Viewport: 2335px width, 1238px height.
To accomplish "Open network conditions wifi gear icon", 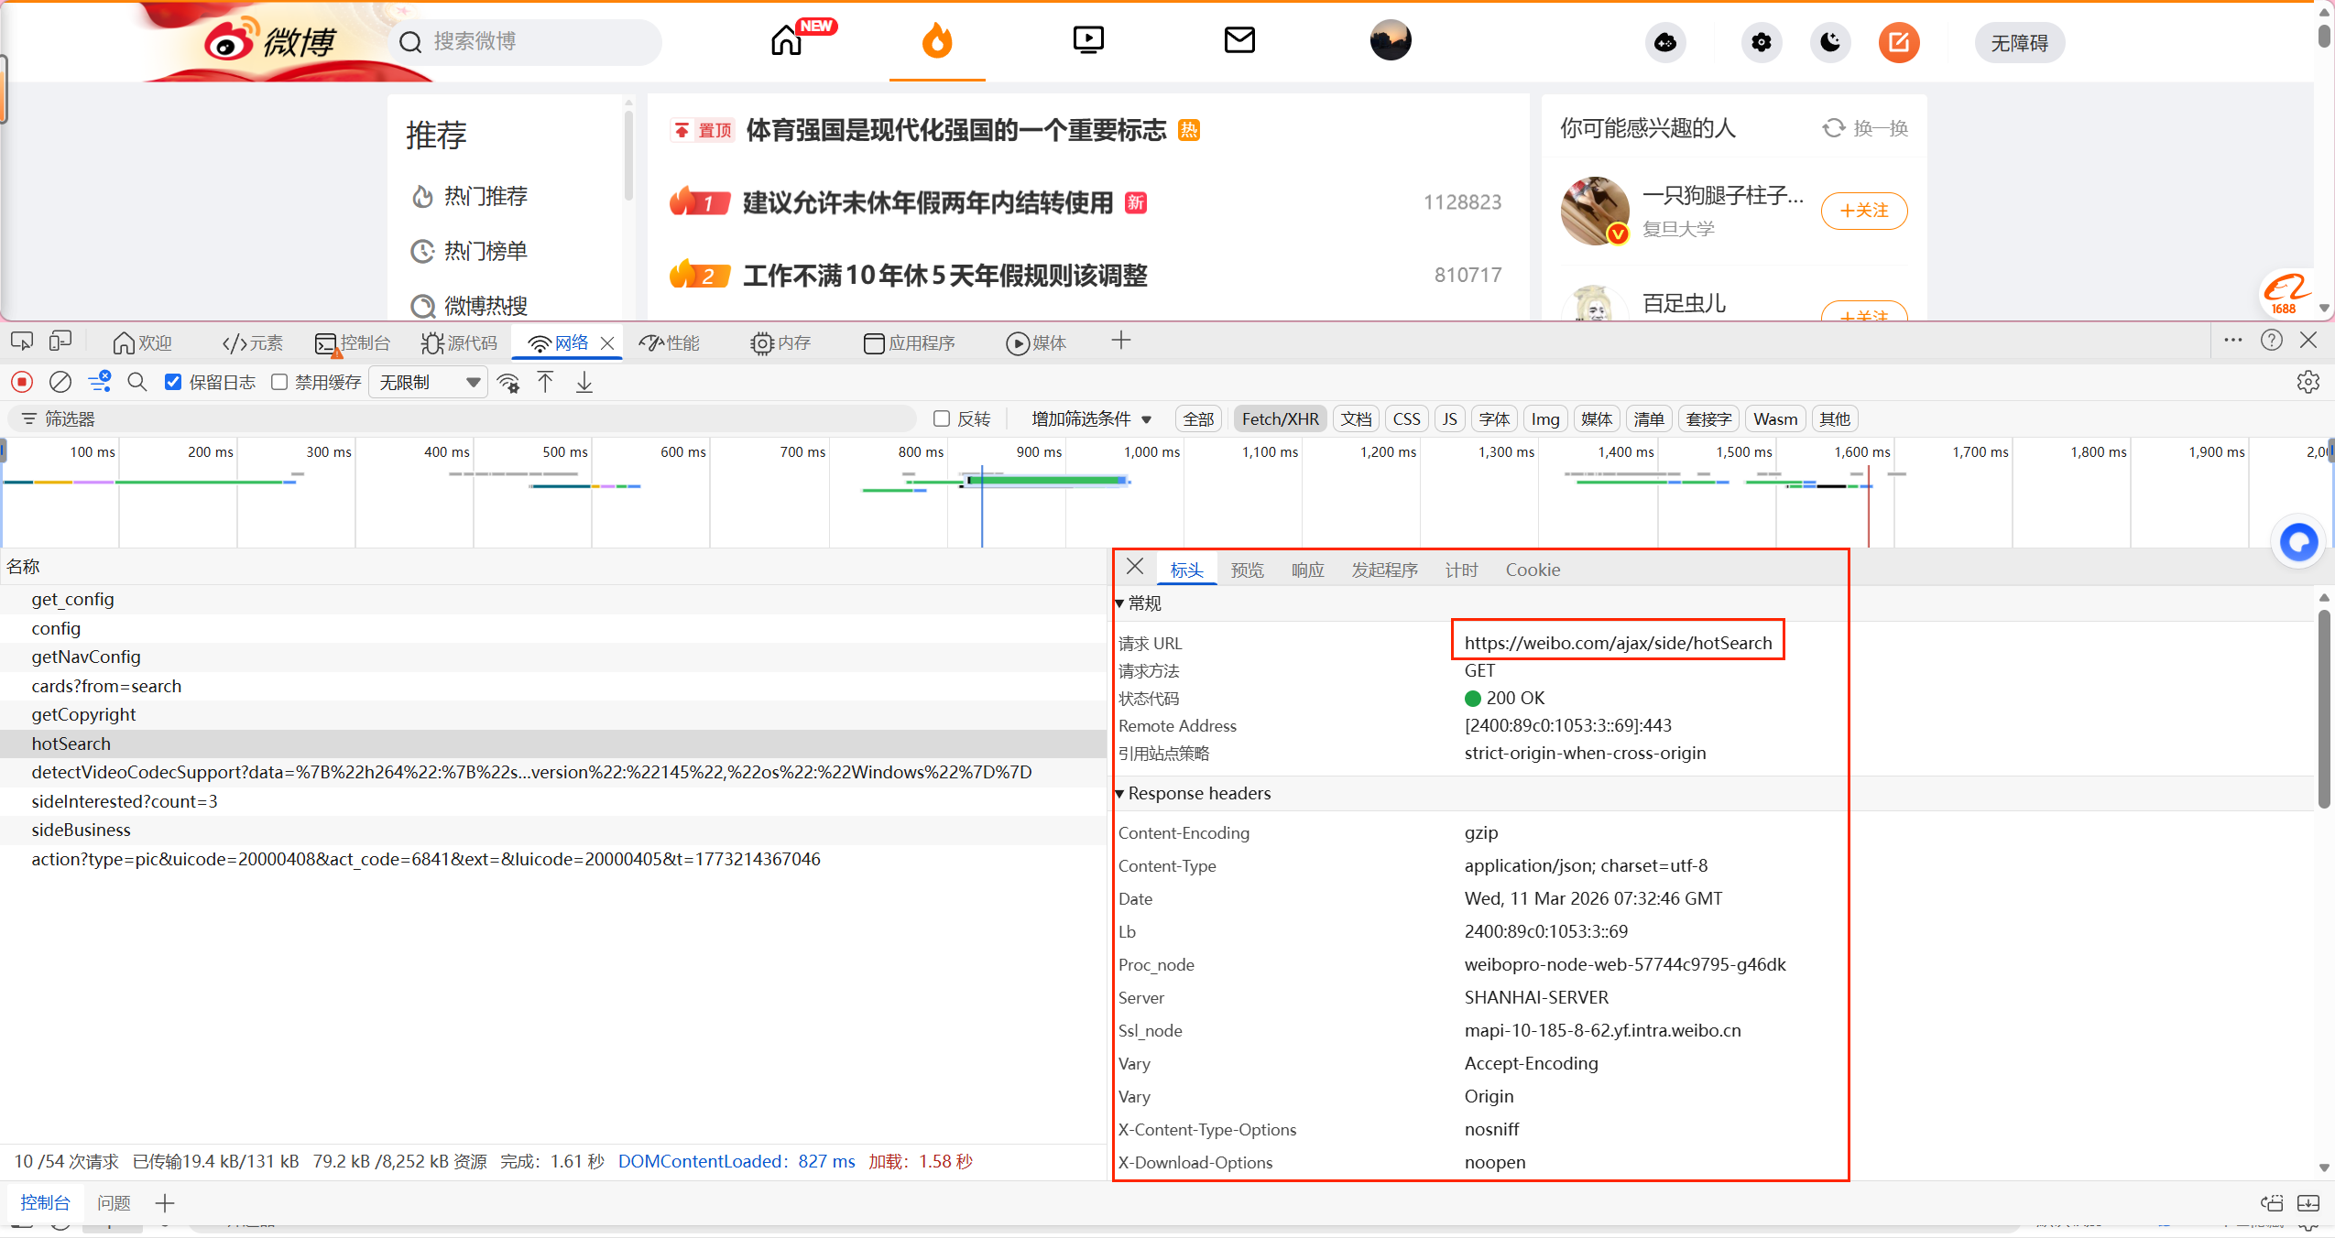I will click(x=508, y=382).
